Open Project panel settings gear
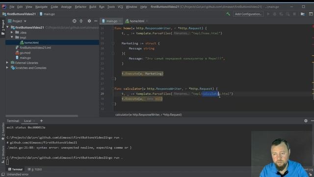 (89, 21)
